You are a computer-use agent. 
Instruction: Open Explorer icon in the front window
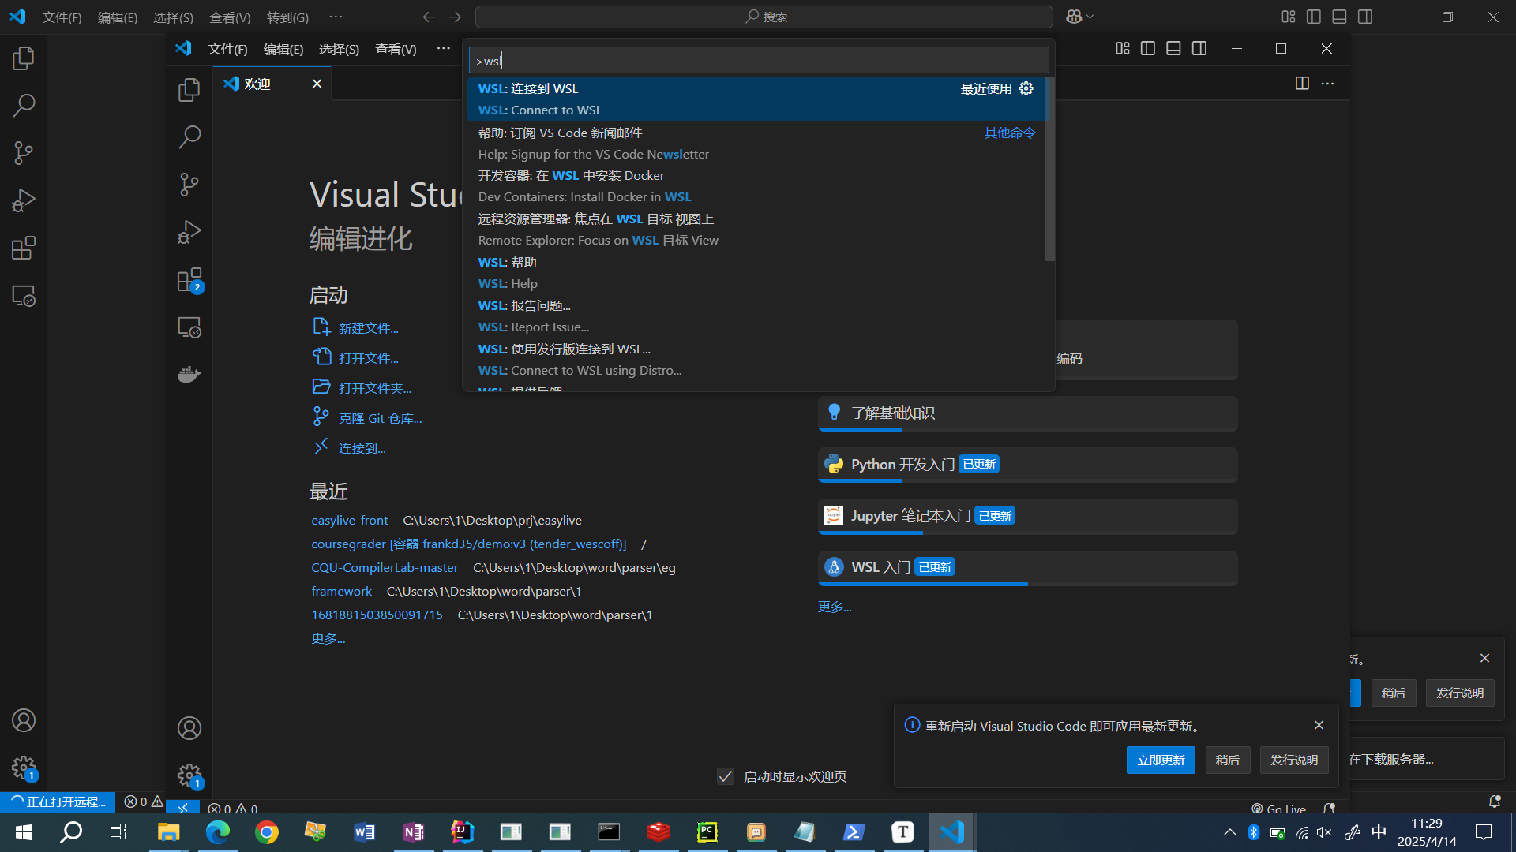(x=189, y=90)
